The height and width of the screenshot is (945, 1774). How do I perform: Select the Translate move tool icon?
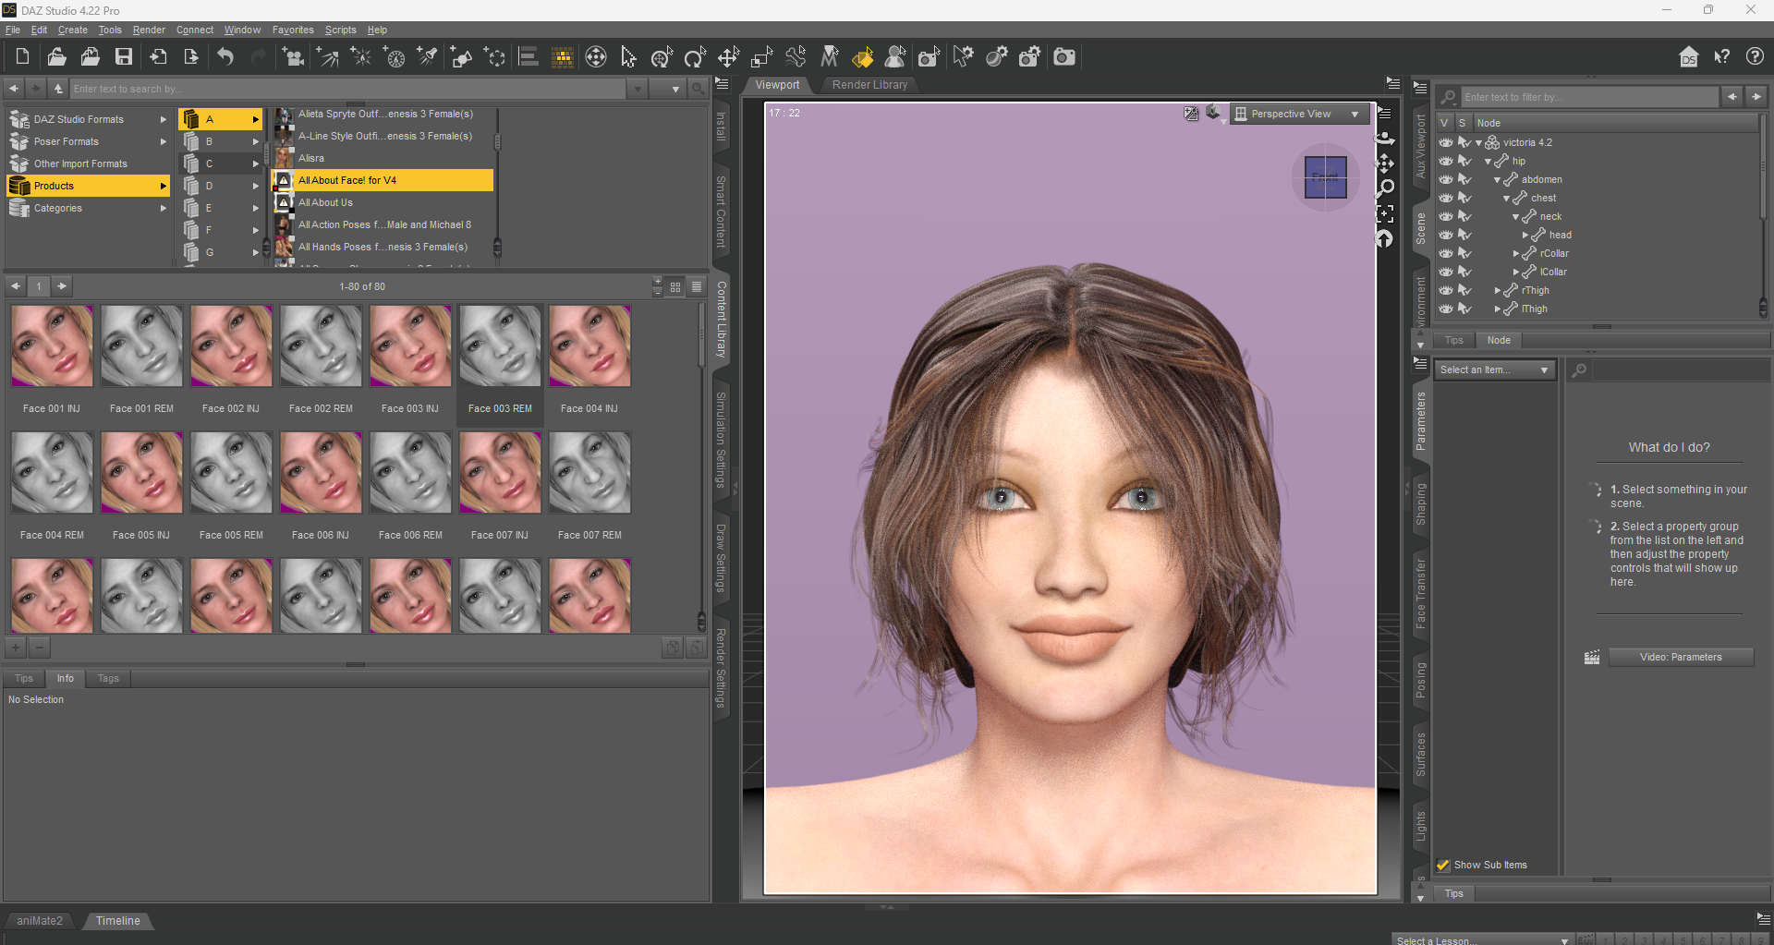pyautogui.click(x=728, y=57)
